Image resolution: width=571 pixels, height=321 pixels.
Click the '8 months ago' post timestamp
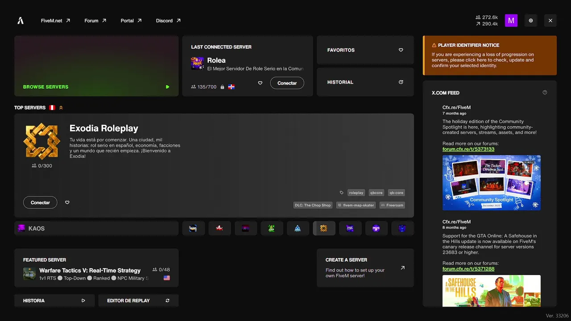tap(454, 227)
